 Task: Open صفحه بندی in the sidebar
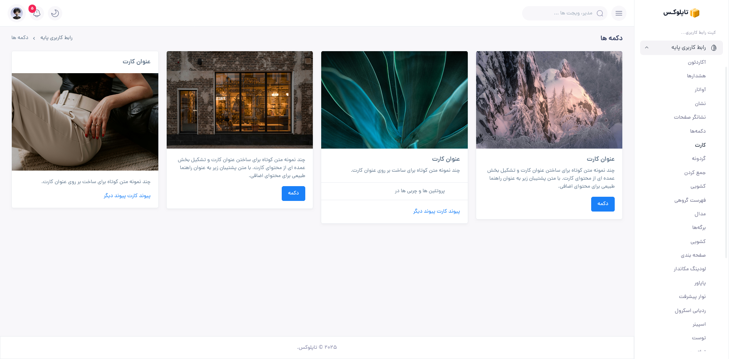point(693,256)
